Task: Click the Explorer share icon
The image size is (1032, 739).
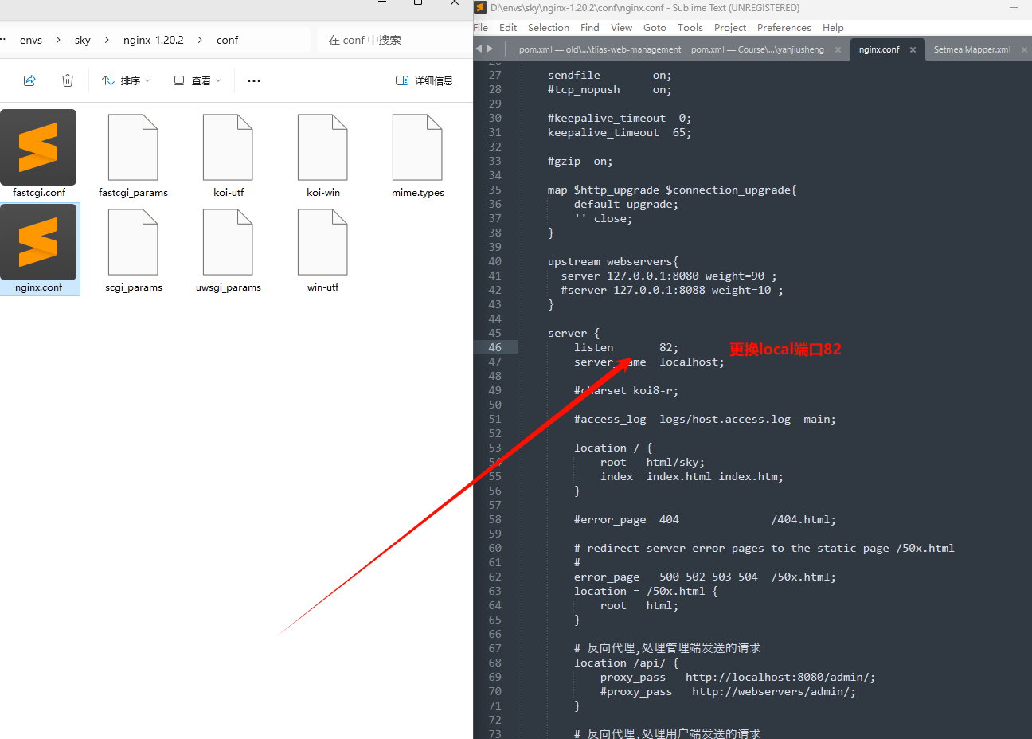Action: pyautogui.click(x=29, y=80)
